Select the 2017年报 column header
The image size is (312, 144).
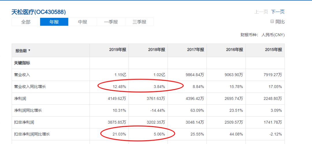click(x=196, y=50)
